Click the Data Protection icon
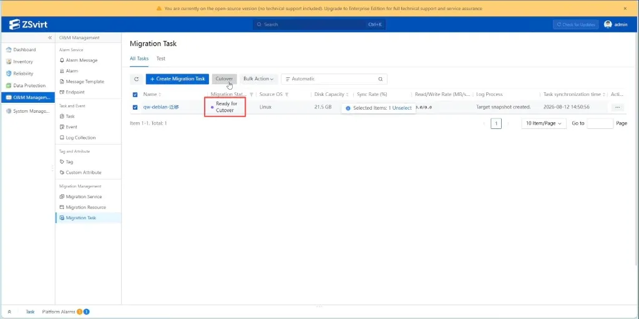Viewport: 639px width, 319px height. pos(9,86)
